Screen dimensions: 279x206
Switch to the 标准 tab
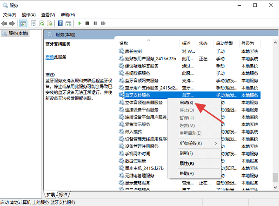tap(63, 194)
